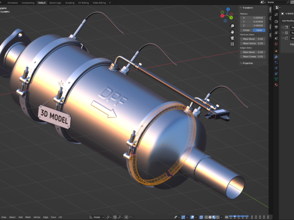Switch to solid shading mode

pos(210,217)
